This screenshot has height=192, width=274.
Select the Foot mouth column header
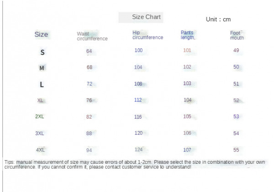click(x=237, y=35)
